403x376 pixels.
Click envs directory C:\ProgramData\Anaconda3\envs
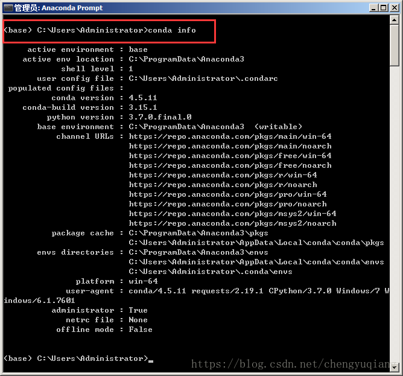[x=198, y=252]
